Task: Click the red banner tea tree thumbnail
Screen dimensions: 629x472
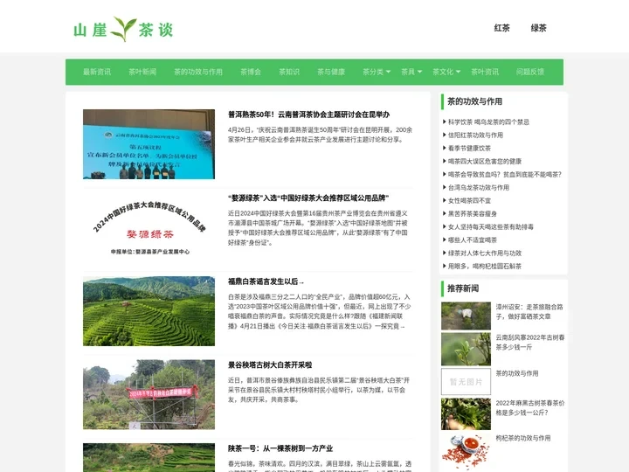Action: [x=149, y=394]
